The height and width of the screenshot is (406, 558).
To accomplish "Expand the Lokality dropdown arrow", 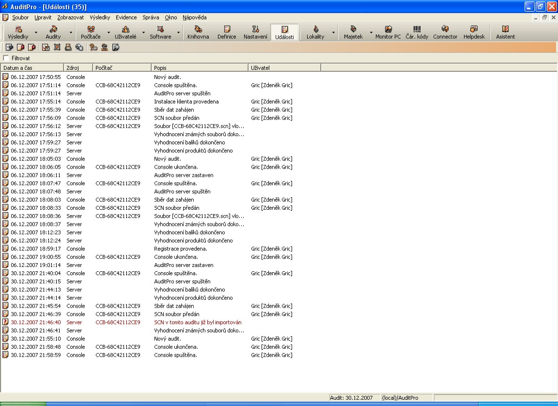I will (x=333, y=32).
